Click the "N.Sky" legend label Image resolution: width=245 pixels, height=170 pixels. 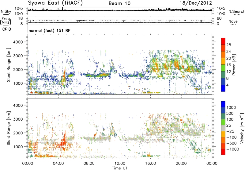tap(6, 11)
